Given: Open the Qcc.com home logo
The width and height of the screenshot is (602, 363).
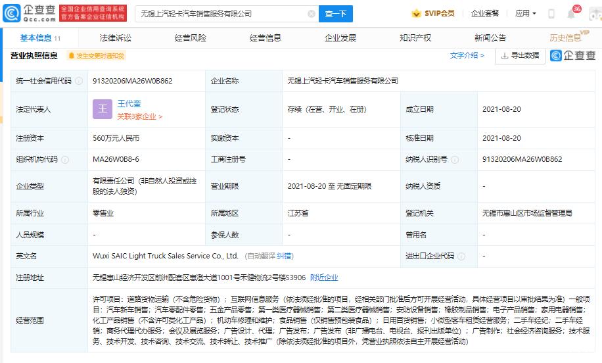Looking at the screenshot, I should click(30, 13).
